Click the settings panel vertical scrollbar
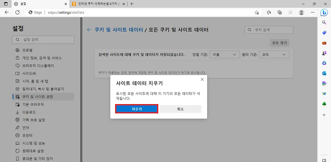331x162 pixels. [x=81, y=90]
